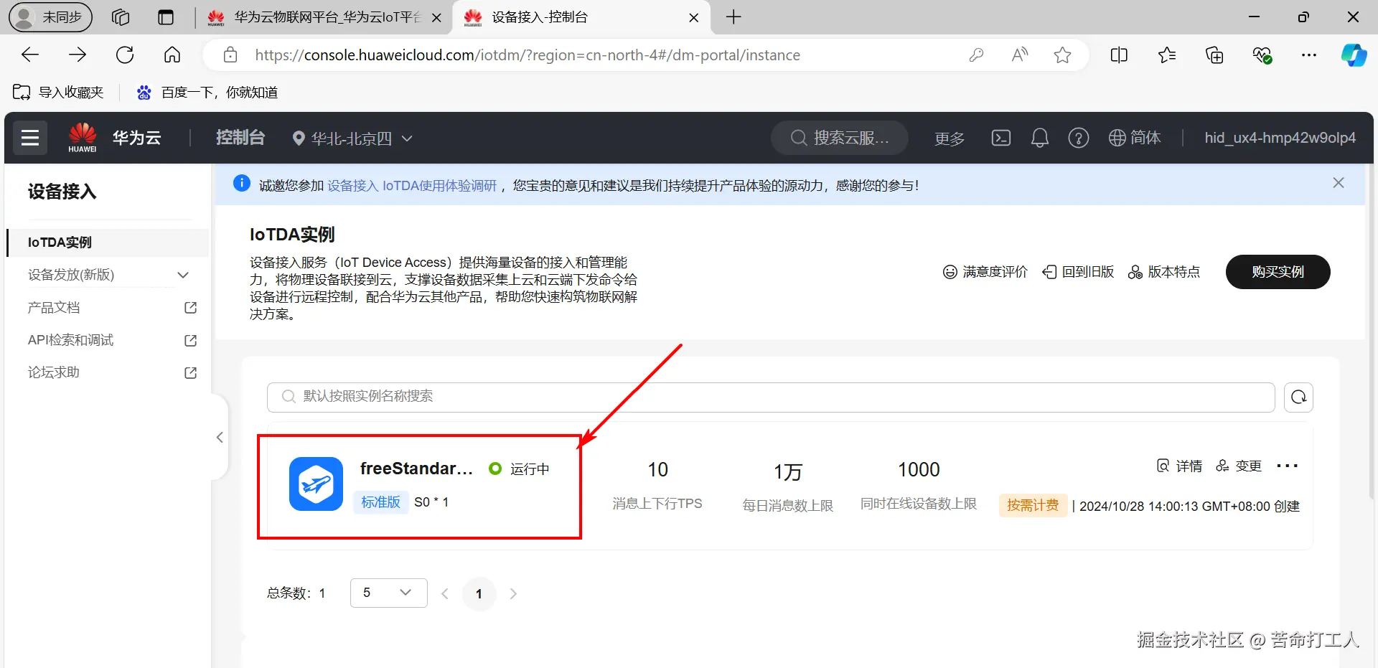
Task: Open the page size dropdown showing 5
Action: (388, 593)
